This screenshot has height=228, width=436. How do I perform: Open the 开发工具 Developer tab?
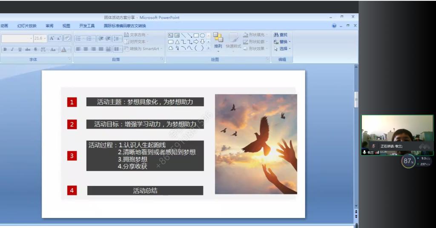(x=87, y=26)
